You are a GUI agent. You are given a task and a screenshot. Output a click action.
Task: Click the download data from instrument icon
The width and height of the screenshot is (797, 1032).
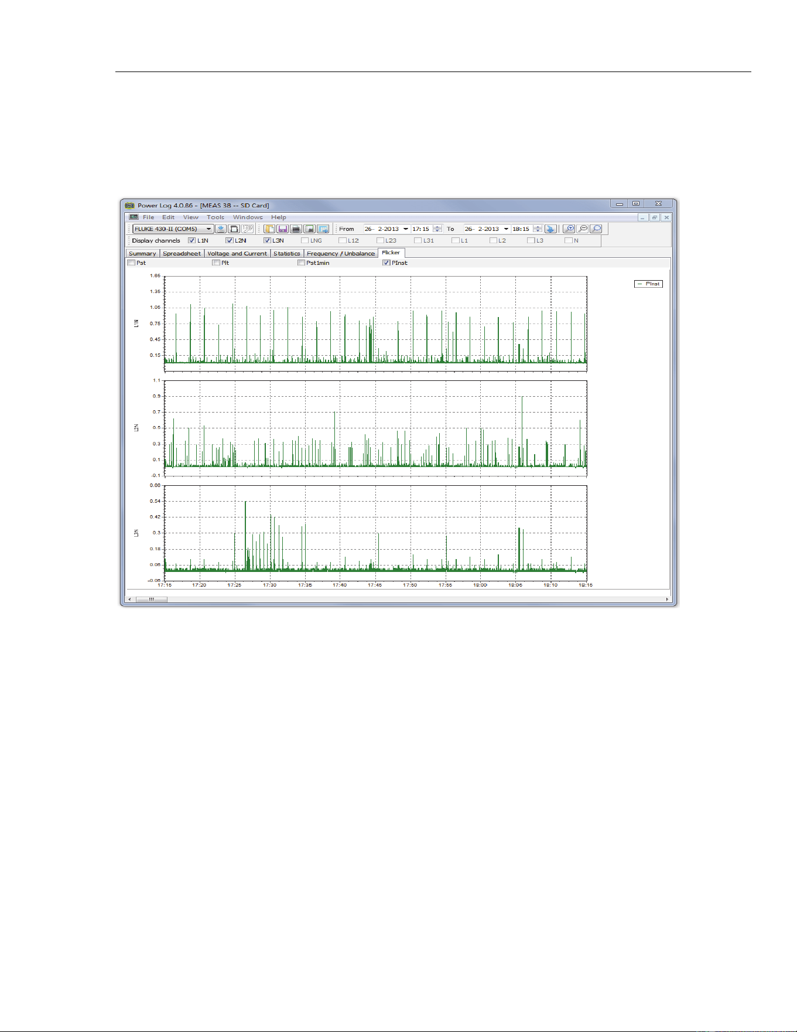point(221,229)
